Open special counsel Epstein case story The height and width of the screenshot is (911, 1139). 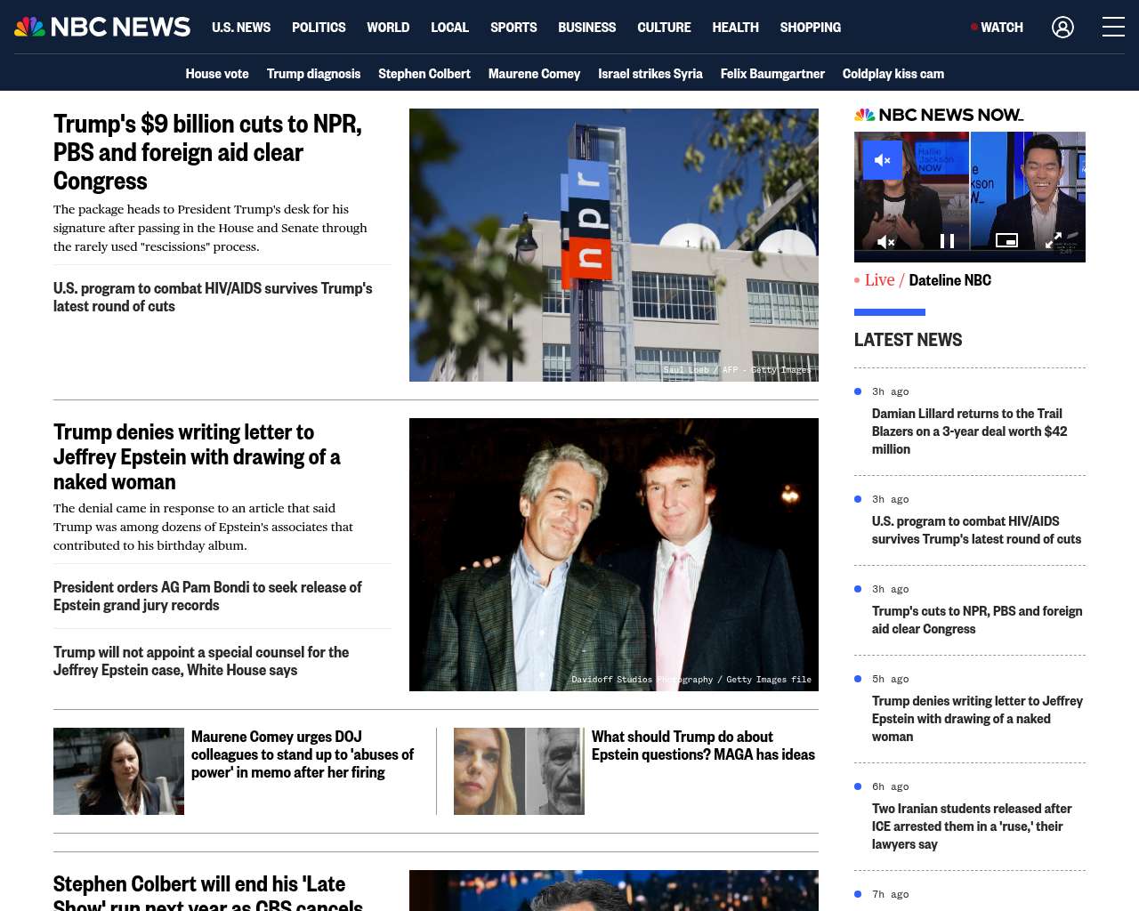point(201,661)
